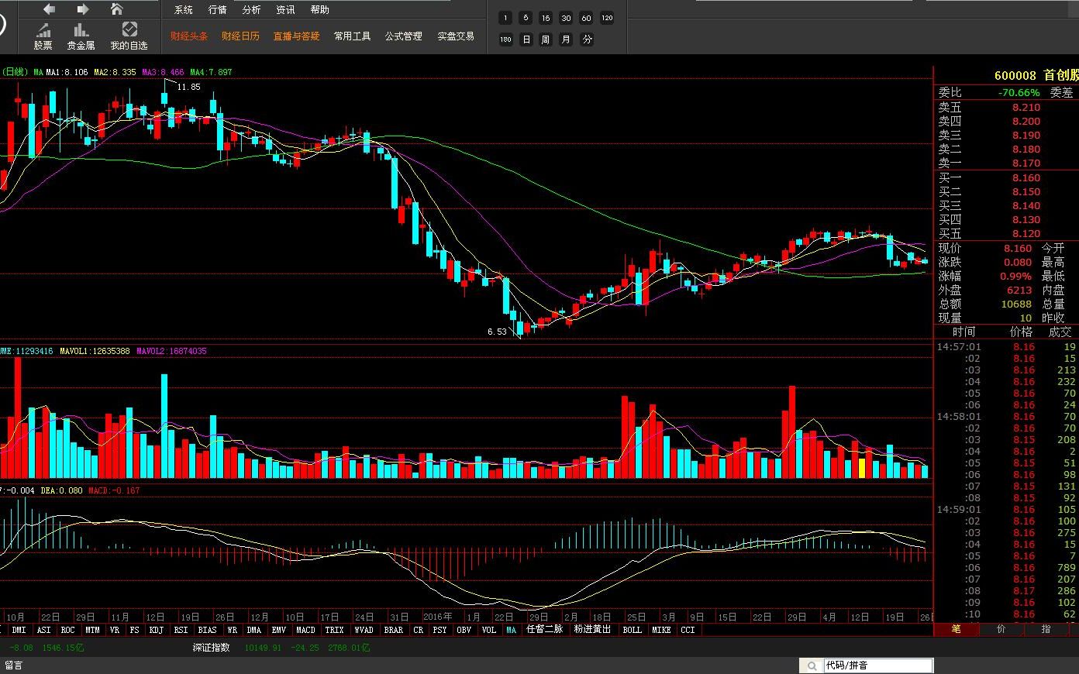Select monthly 月 K-line period

click(566, 40)
